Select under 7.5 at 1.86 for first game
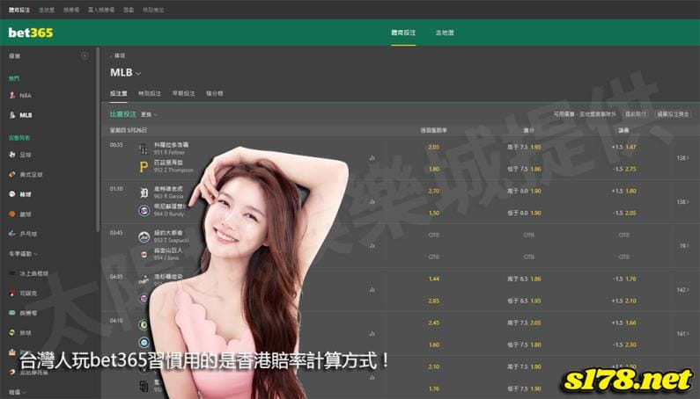Viewport: 700px width, 399px height. pyautogui.click(x=524, y=169)
